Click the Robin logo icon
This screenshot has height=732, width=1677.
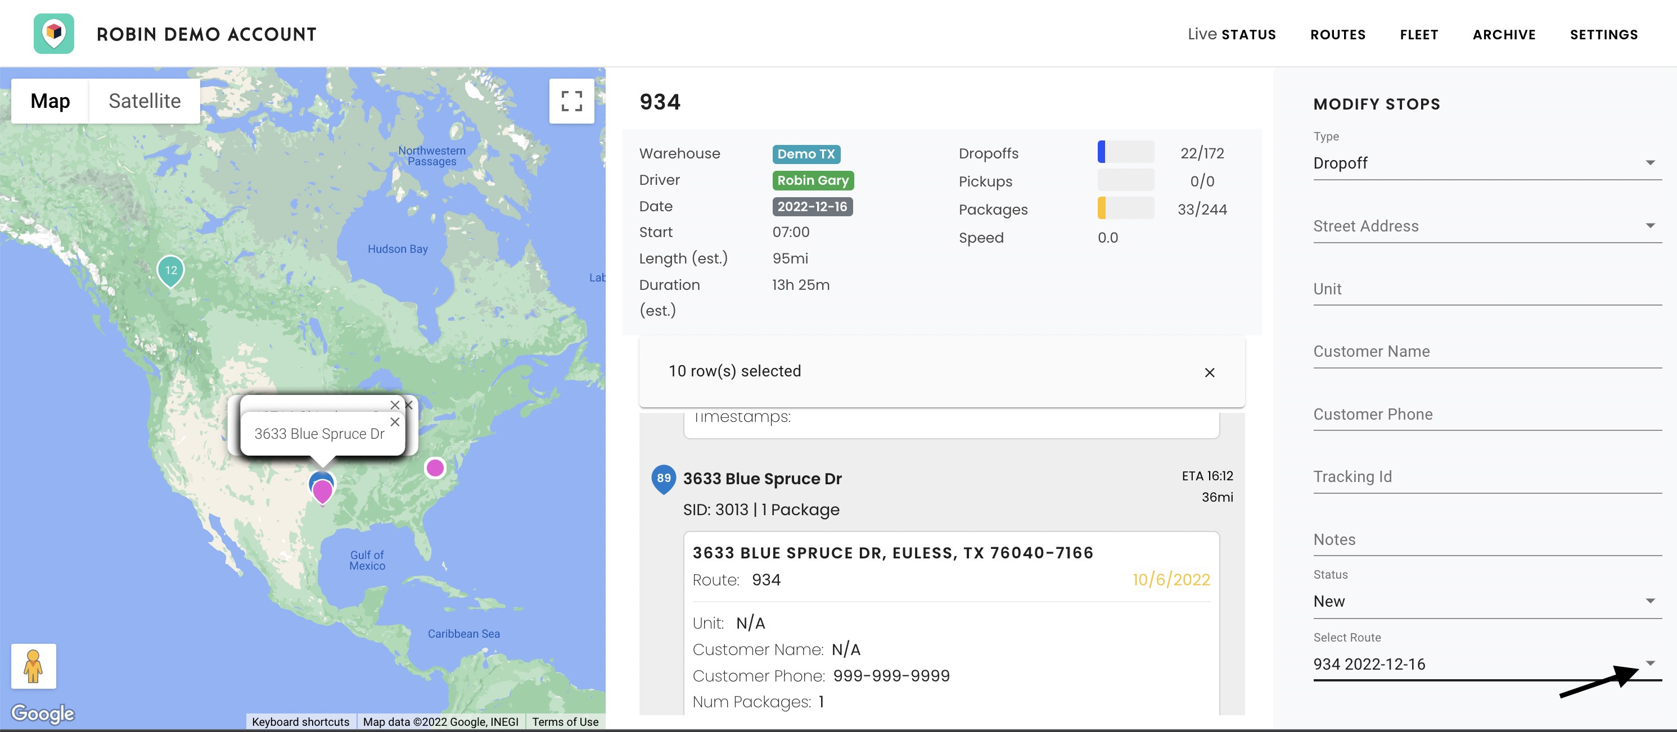pyautogui.click(x=54, y=33)
